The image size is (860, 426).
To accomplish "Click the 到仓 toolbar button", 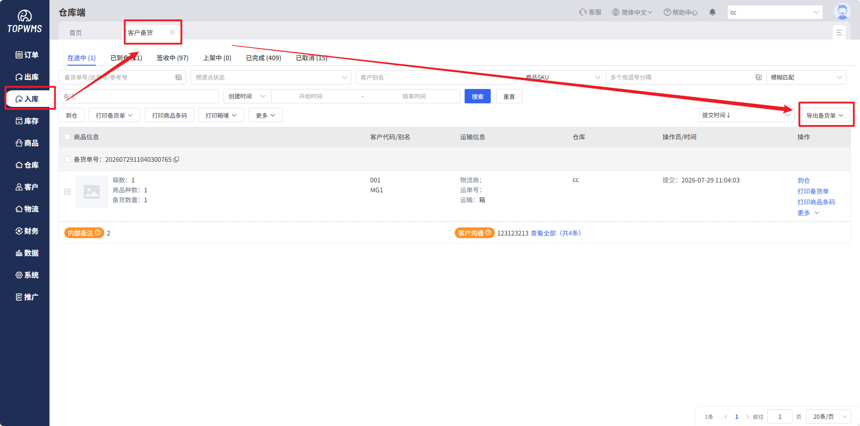I will tap(72, 115).
